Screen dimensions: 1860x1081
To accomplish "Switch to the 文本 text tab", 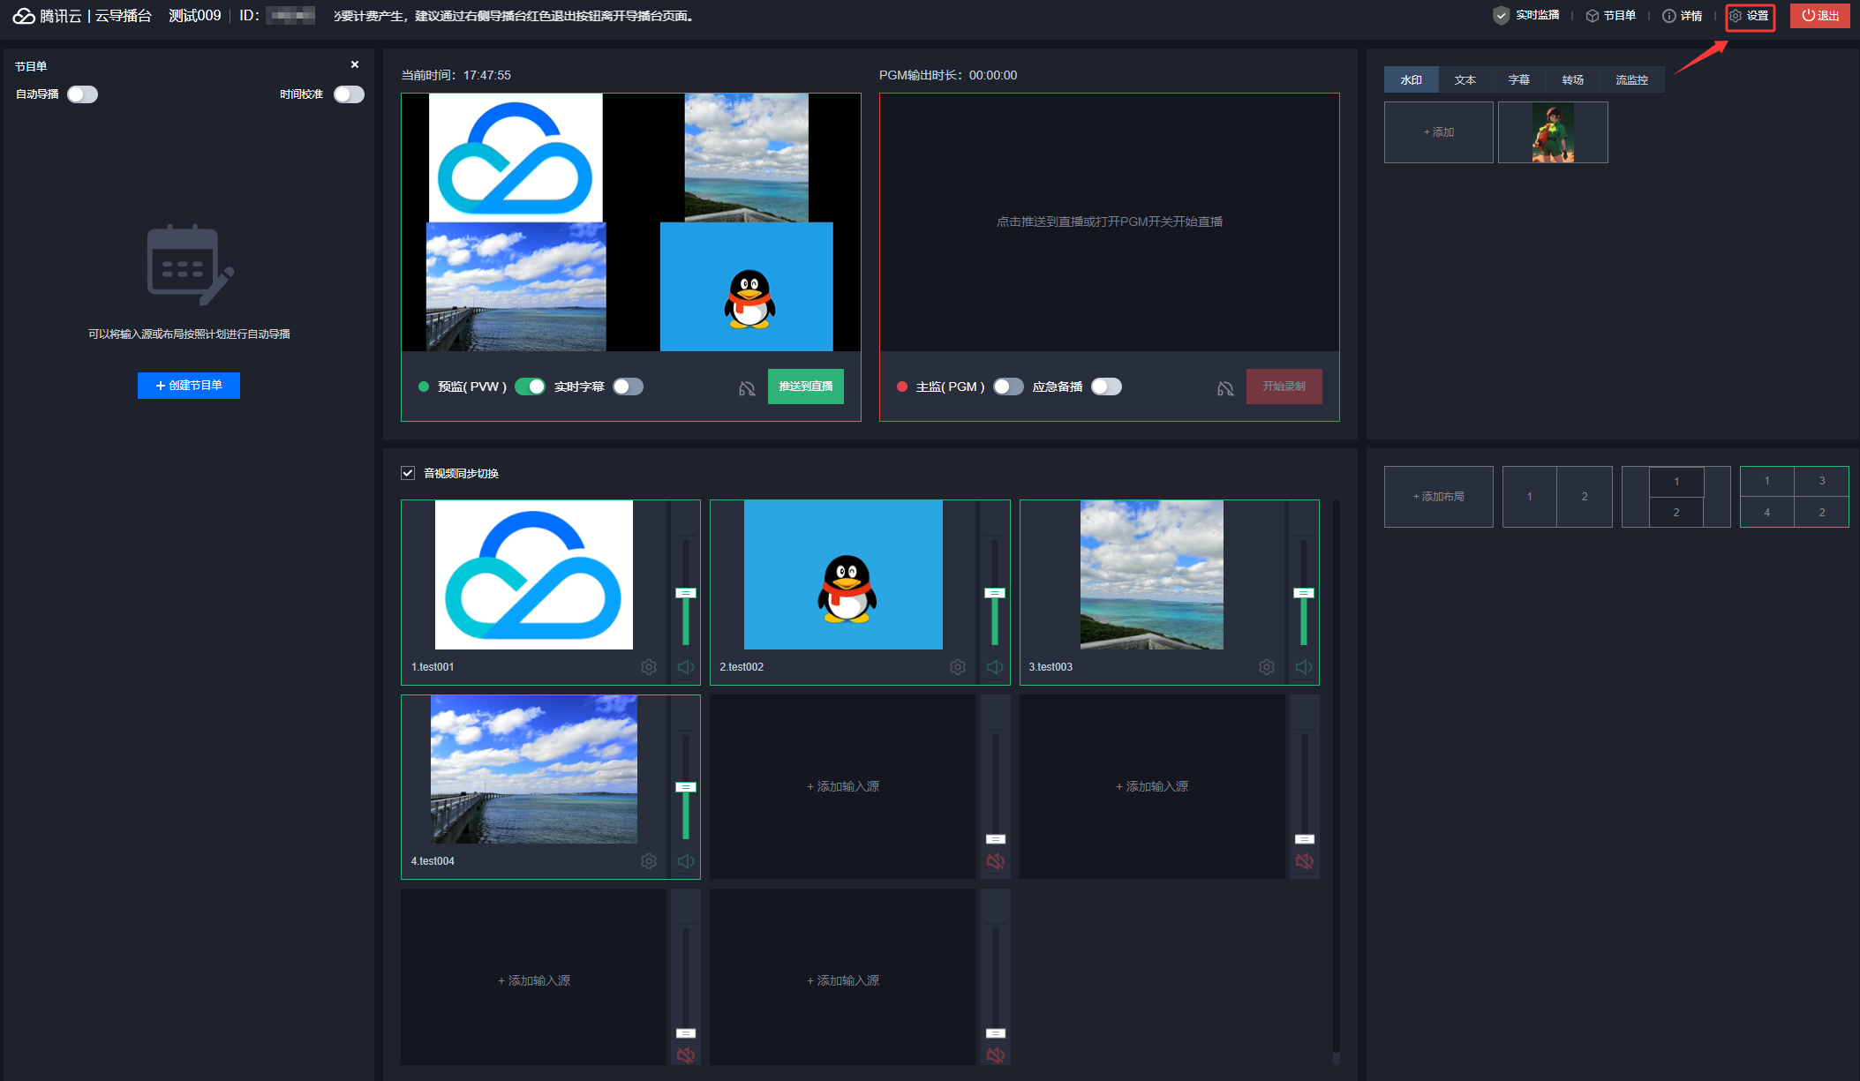I will point(1465,79).
